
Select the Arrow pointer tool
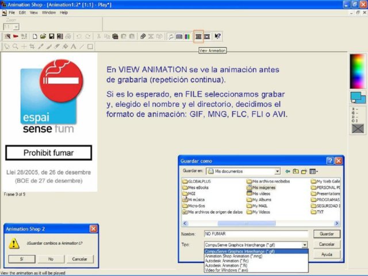click(x=7, y=47)
